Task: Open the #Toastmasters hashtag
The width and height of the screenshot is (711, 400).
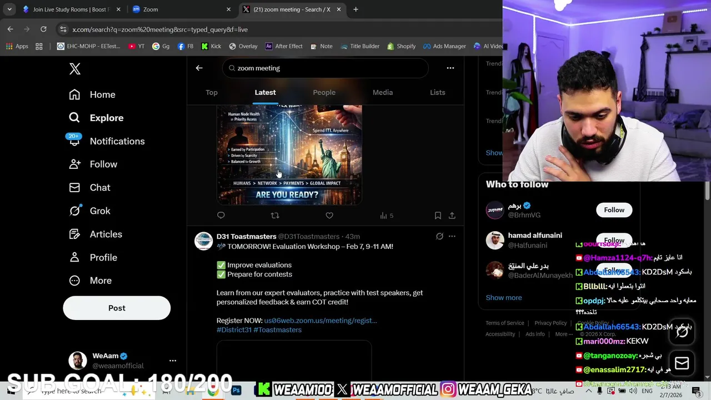Action: pyautogui.click(x=277, y=330)
